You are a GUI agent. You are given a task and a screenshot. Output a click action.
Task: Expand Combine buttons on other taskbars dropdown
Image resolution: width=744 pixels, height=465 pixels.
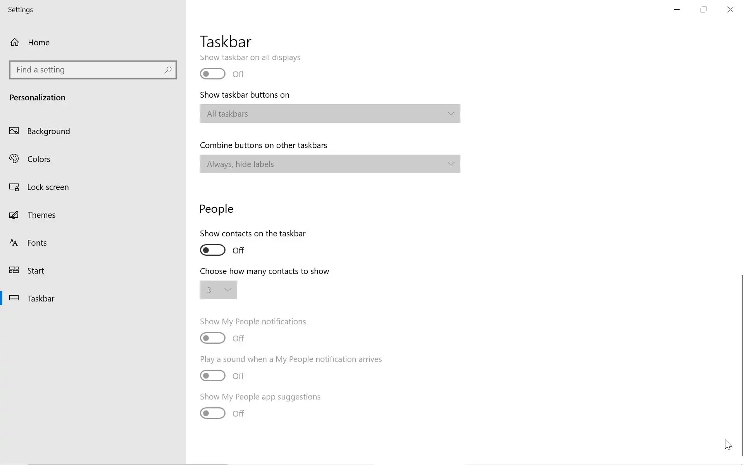pos(330,164)
